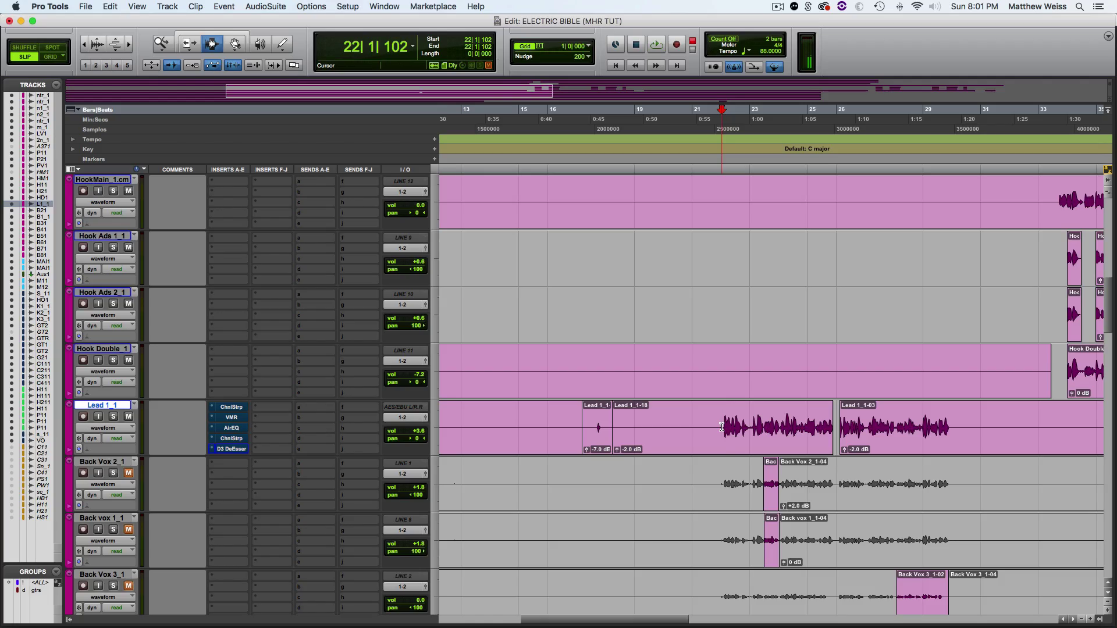The height and width of the screenshot is (628, 1117).
Task: Toggle Insertion Follows Playback button
Action: [273, 65]
